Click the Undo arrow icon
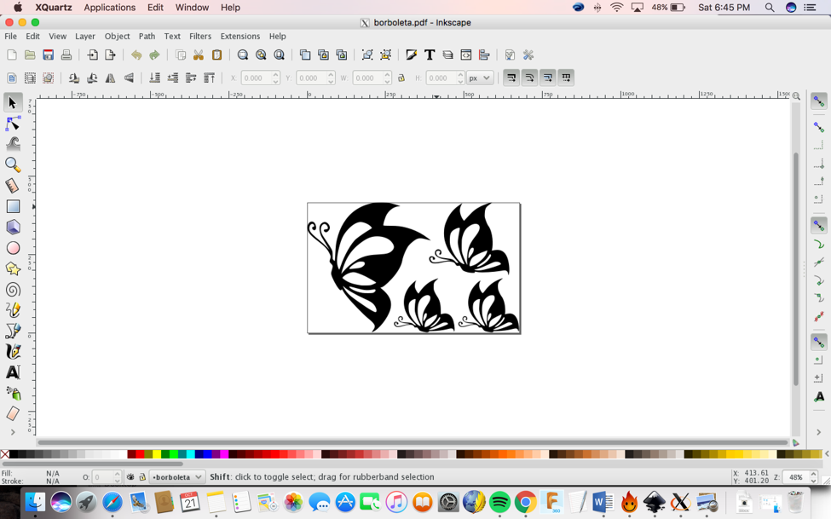The height and width of the screenshot is (519, 831). pos(136,55)
